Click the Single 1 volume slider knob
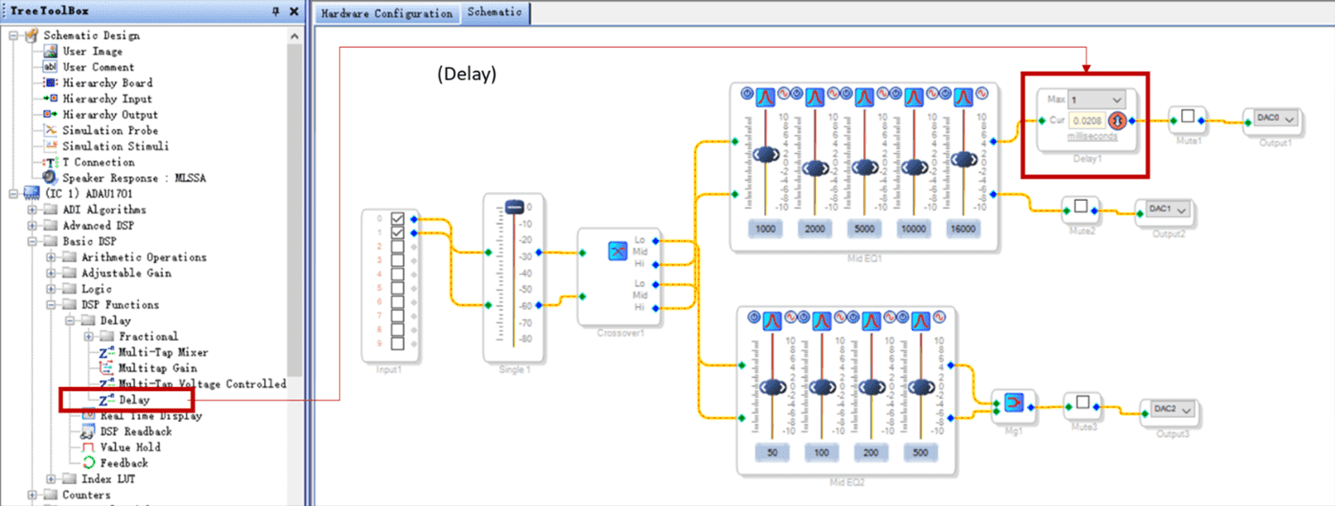This screenshot has height=506, width=1335. [x=515, y=206]
